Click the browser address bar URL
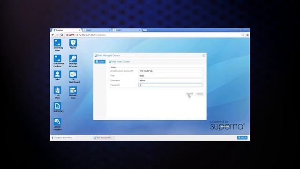This screenshot has width=300, height=169. 85,35
